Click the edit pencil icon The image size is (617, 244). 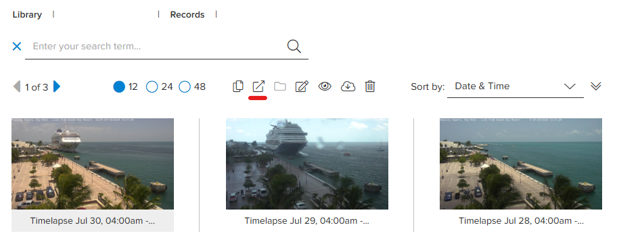[x=302, y=86]
